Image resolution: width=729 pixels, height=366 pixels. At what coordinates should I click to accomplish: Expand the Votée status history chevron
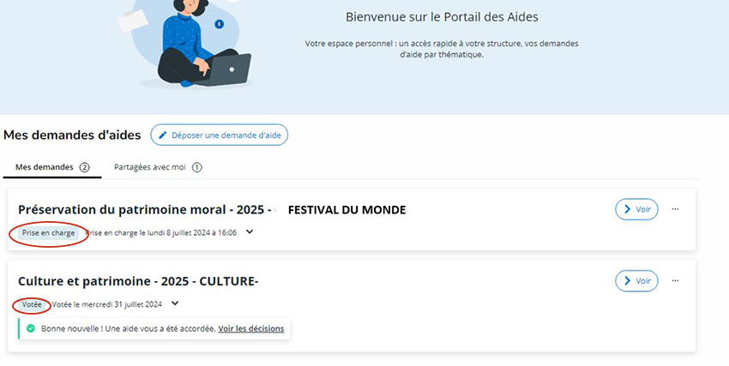point(175,303)
